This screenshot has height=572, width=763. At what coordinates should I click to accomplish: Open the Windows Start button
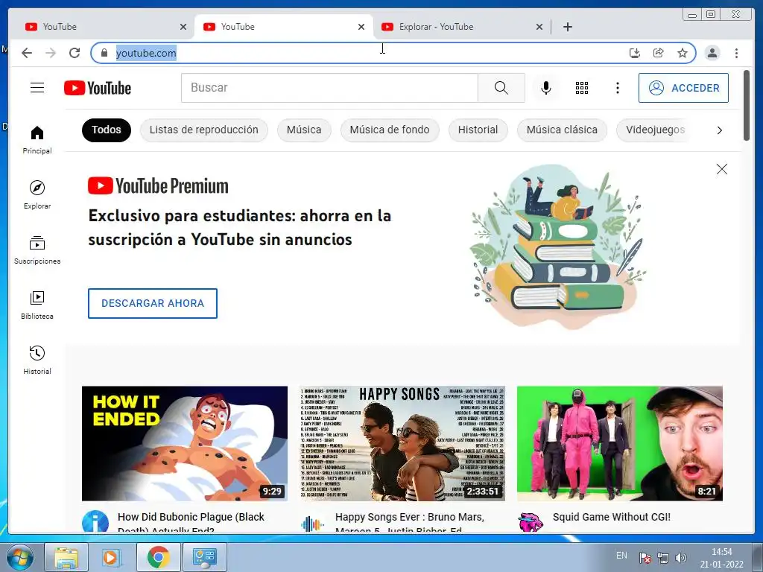coord(20,557)
